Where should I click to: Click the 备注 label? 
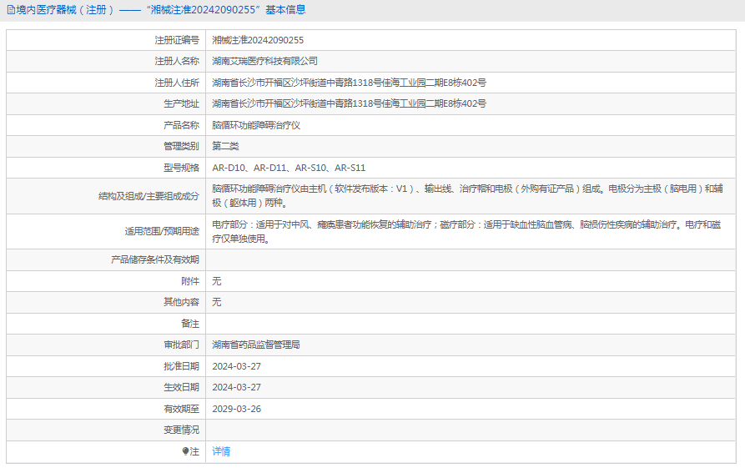tap(190, 324)
